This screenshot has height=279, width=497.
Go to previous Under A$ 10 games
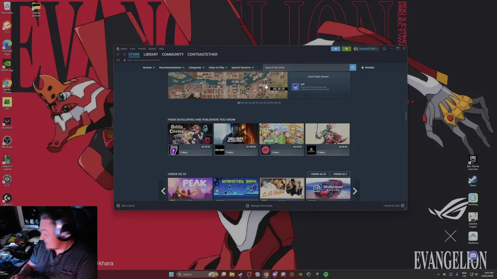163,191
